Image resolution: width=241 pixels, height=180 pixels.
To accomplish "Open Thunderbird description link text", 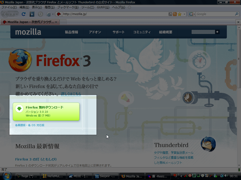I will tap(174, 158).
